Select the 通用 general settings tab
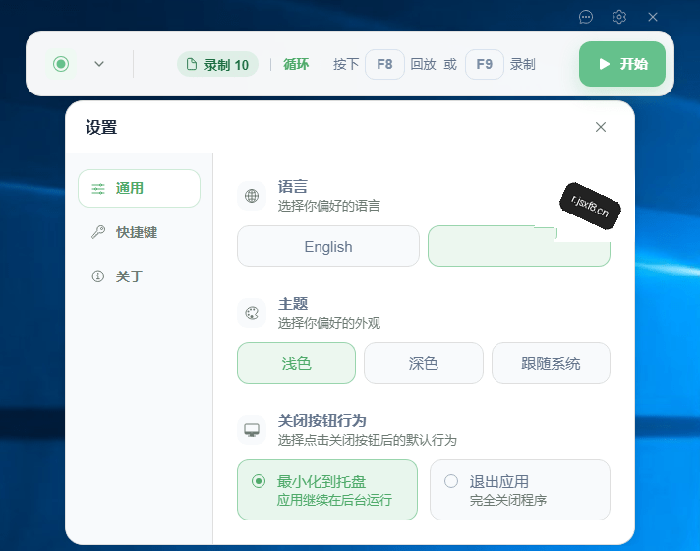The height and width of the screenshot is (551, 700). pos(139,188)
